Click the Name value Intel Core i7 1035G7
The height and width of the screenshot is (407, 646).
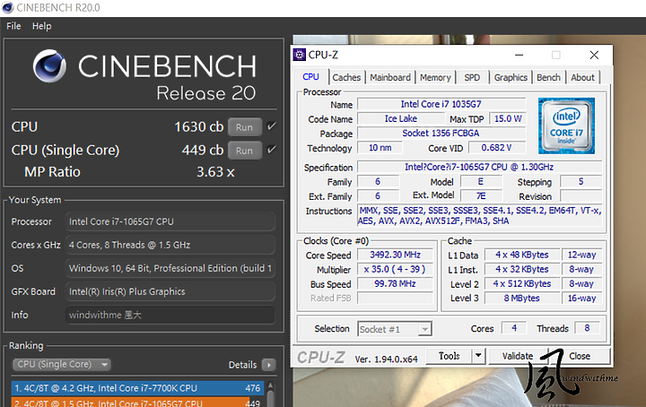pos(441,104)
